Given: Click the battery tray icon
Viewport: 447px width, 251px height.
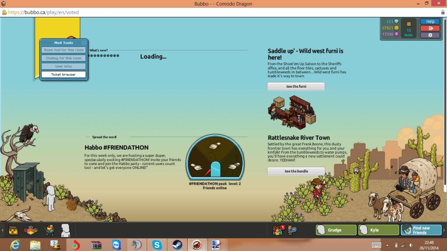Looking at the screenshot, I should pyautogui.click(x=396, y=245).
